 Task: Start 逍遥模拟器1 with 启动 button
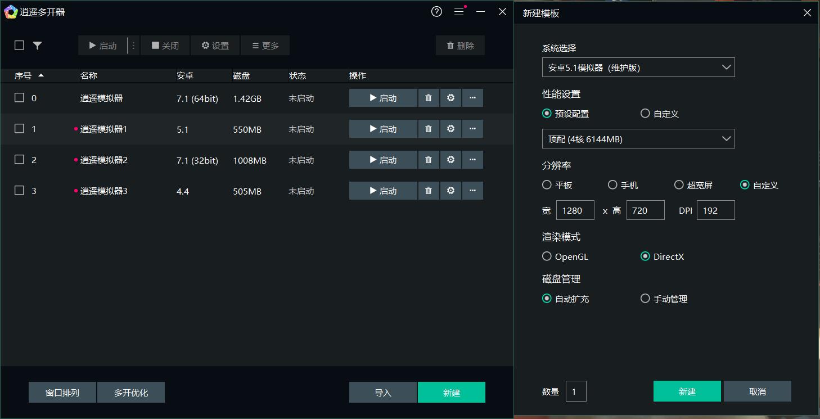(383, 129)
